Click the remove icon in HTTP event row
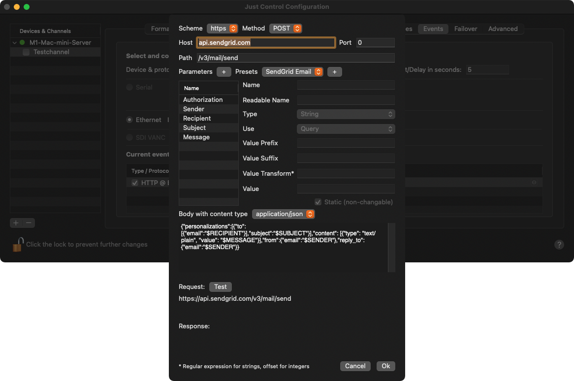574x381 pixels. click(x=534, y=182)
